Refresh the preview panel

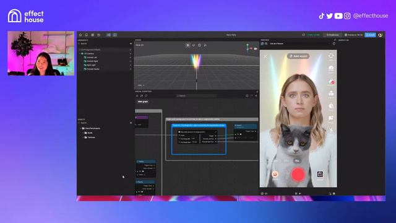pyautogui.click(x=334, y=44)
